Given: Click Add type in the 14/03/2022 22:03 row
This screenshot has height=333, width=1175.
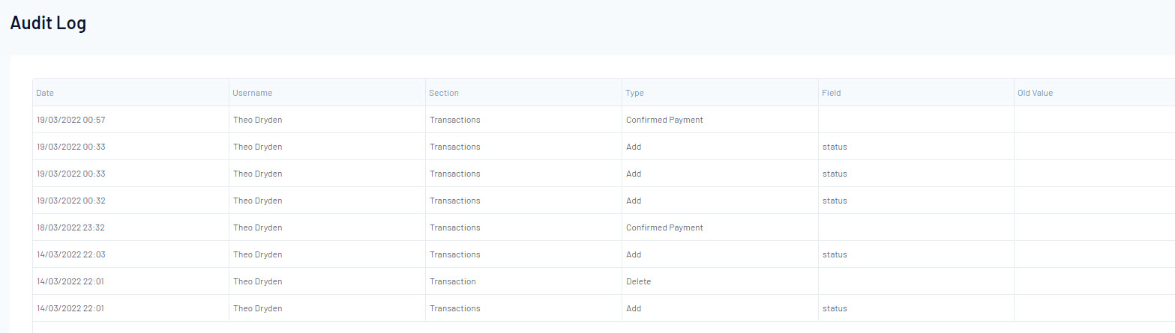Looking at the screenshot, I should 634,254.
